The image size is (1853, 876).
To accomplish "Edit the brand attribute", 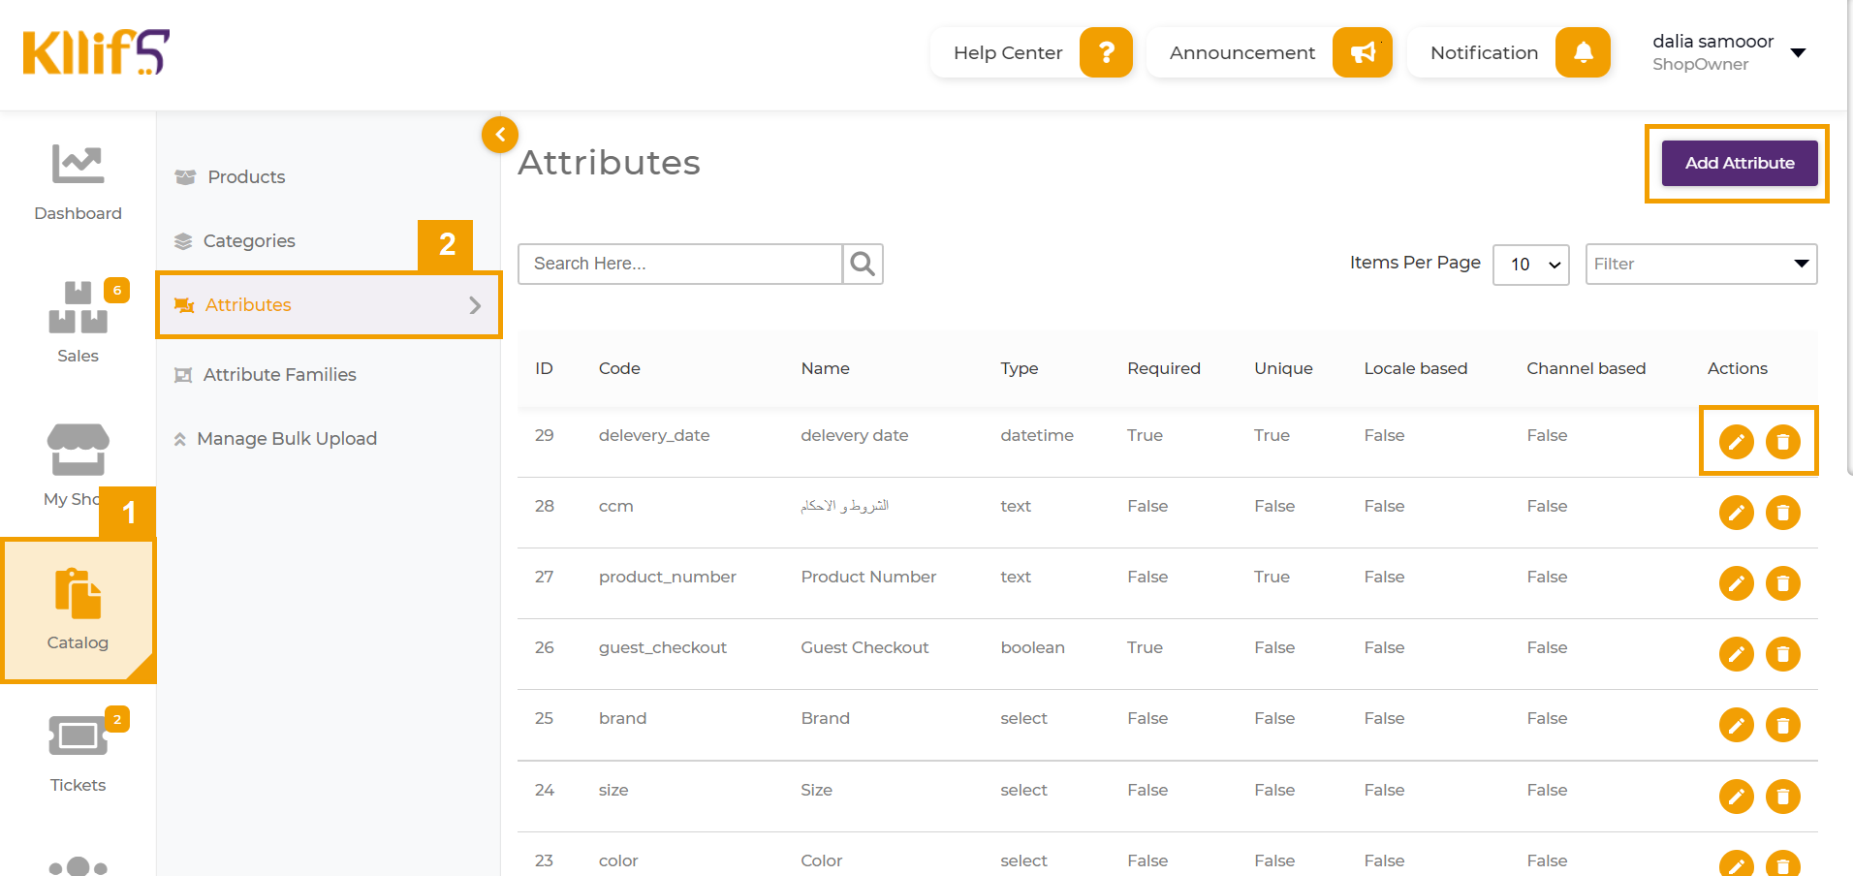I will (1737, 725).
